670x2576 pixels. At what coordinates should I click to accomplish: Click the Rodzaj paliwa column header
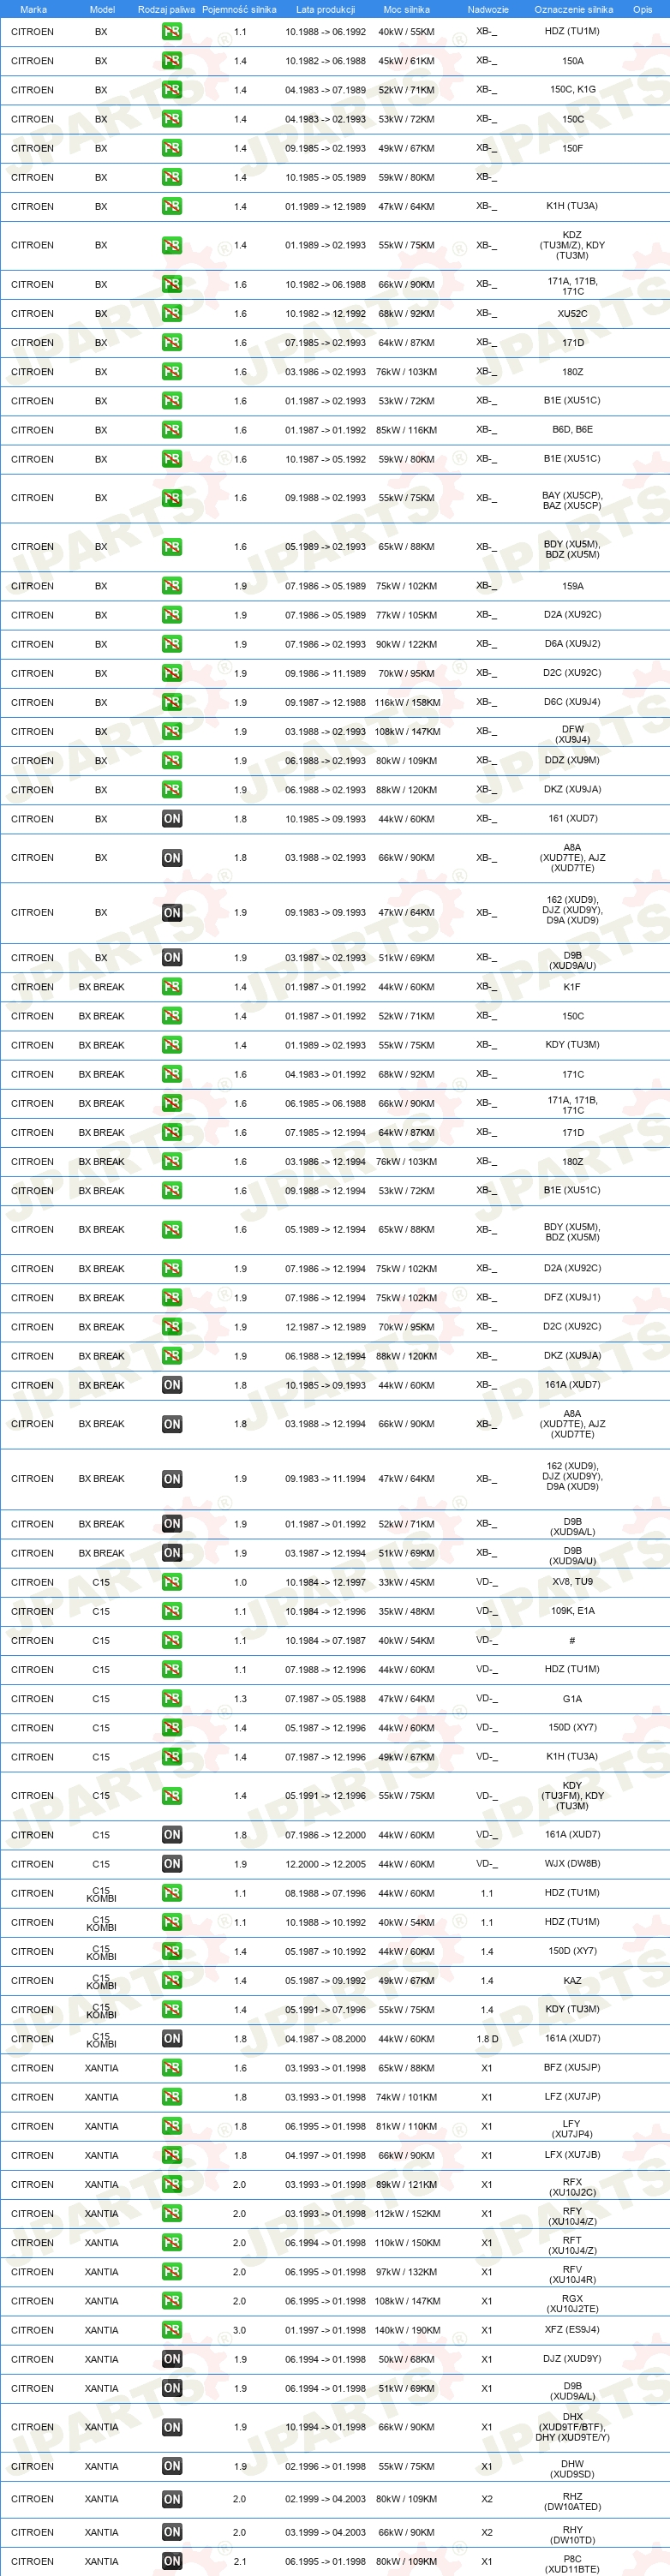(x=167, y=9)
